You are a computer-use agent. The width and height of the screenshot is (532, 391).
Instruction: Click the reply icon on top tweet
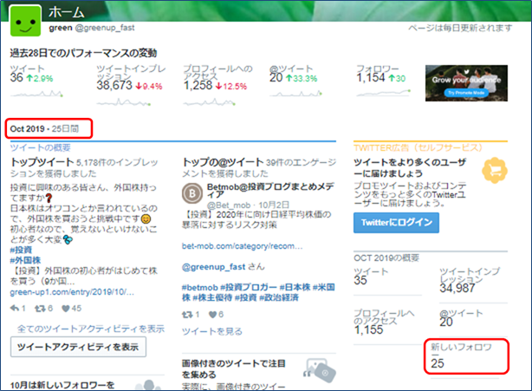coord(15,308)
